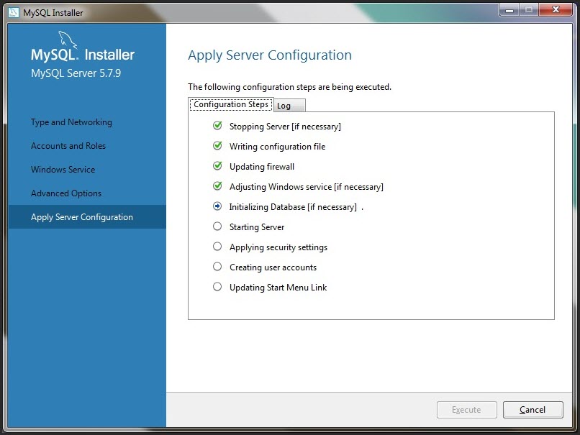Open Accounts and Roles in sidebar
Image resolution: width=580 pixels, height=435 pixels.
(68, 146)
